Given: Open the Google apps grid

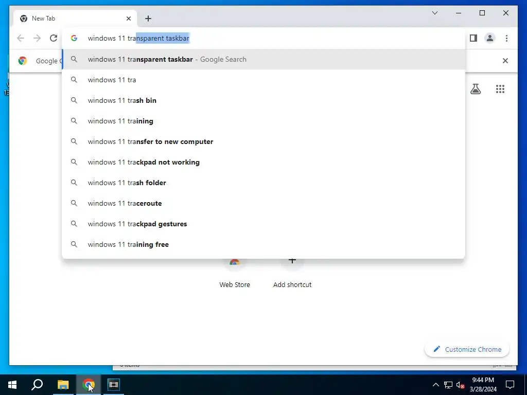Looking at the screenshot, I should click(500, 89).
